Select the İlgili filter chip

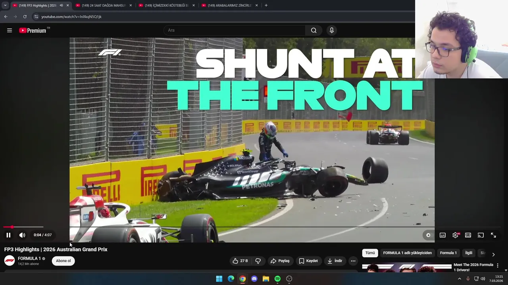coord(469,253)
